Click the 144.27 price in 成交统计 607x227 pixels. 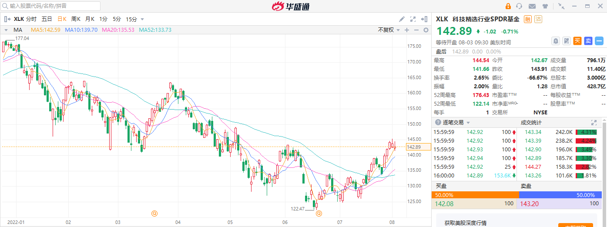coord(533,167)
